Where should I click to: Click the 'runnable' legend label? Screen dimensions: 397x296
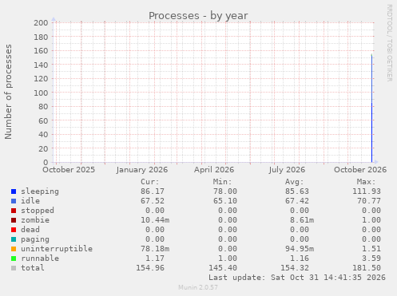tap(40, 259)
